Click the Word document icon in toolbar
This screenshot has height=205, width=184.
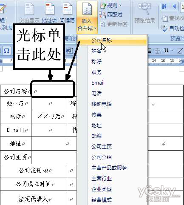tap(70, 51)
